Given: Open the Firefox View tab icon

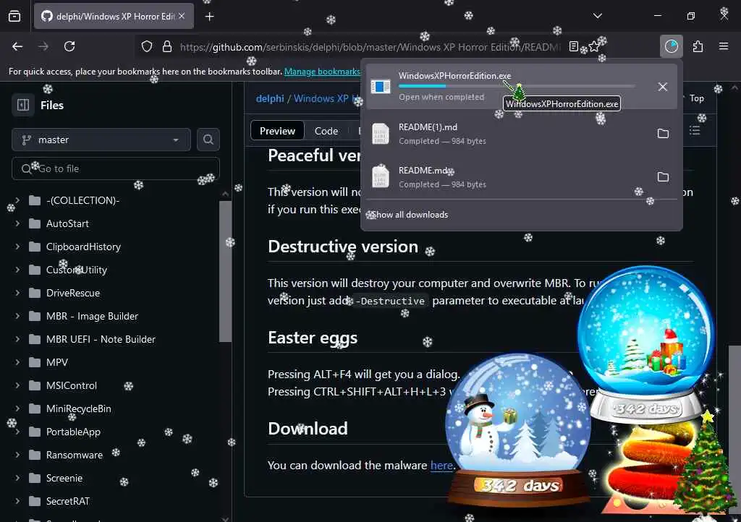Looking at the screenshot, I should 14,16.
